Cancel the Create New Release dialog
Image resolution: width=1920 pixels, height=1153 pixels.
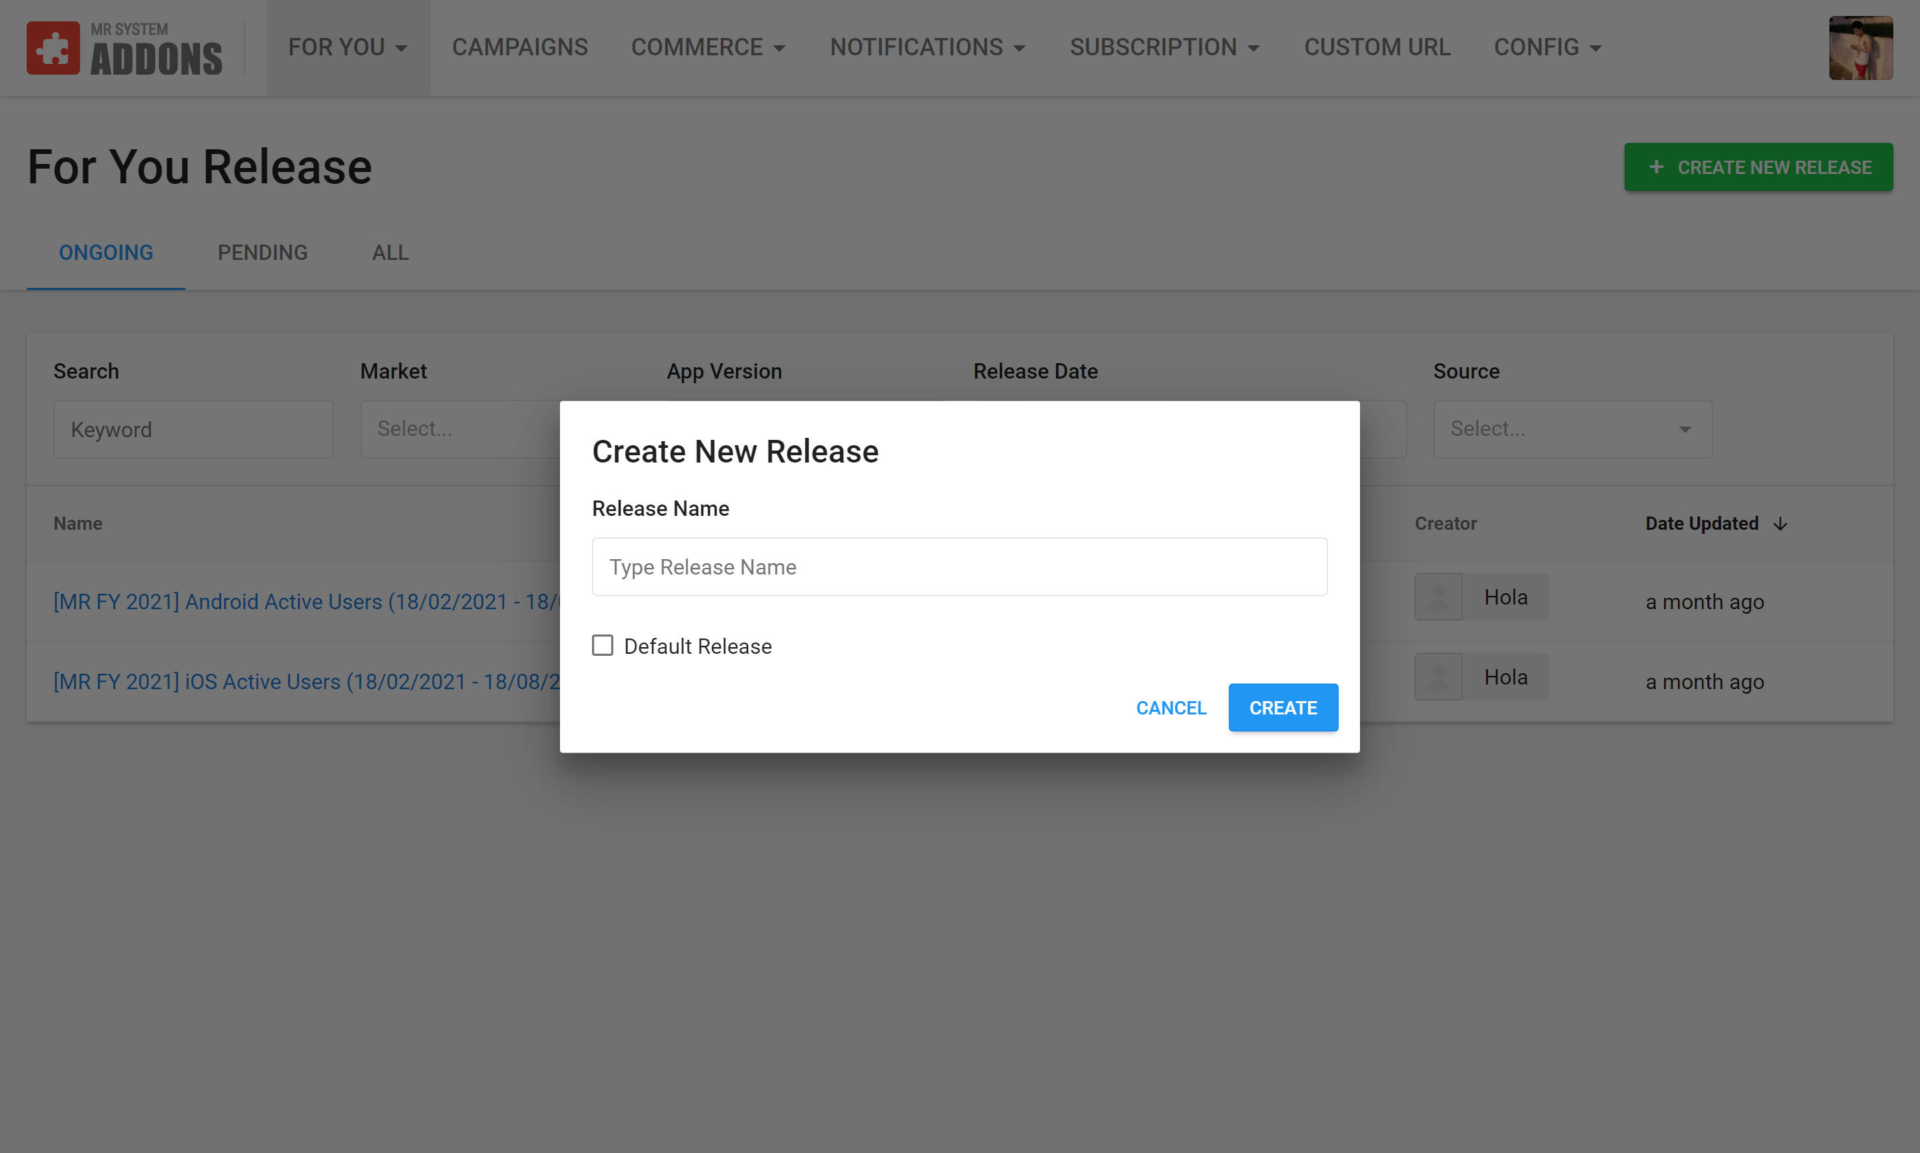(x=1170, y=708)
